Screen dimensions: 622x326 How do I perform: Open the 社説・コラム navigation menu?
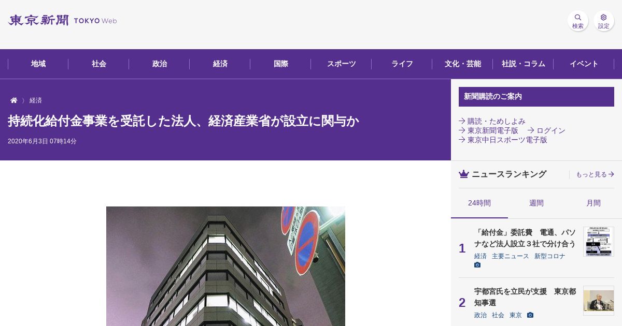[x=524, y=64]
